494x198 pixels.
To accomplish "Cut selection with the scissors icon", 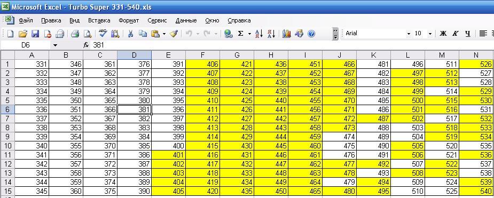I will pos(130,34).
